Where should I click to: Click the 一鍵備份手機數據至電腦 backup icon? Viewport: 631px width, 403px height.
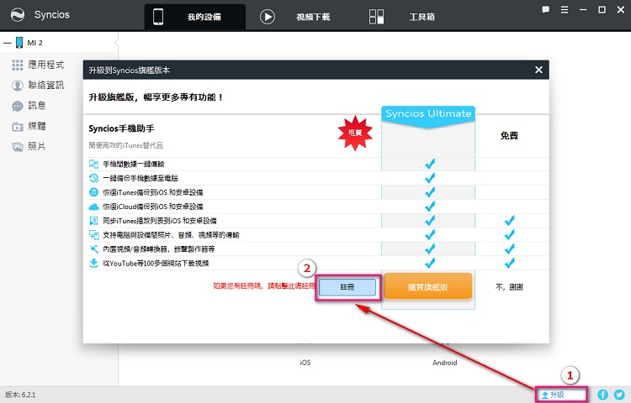click(93, 178)
